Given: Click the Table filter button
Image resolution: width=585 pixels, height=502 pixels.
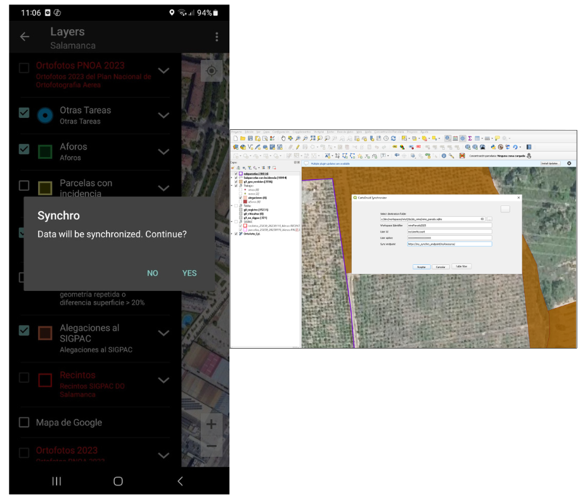Looking at the screenshot, I should coord(461,267).
